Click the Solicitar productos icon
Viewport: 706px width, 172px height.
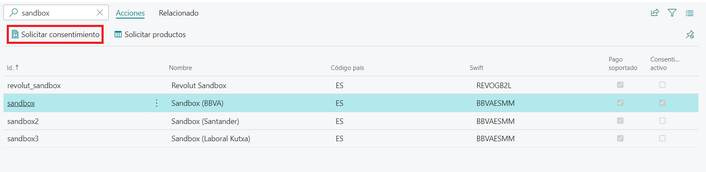point(118,35)
